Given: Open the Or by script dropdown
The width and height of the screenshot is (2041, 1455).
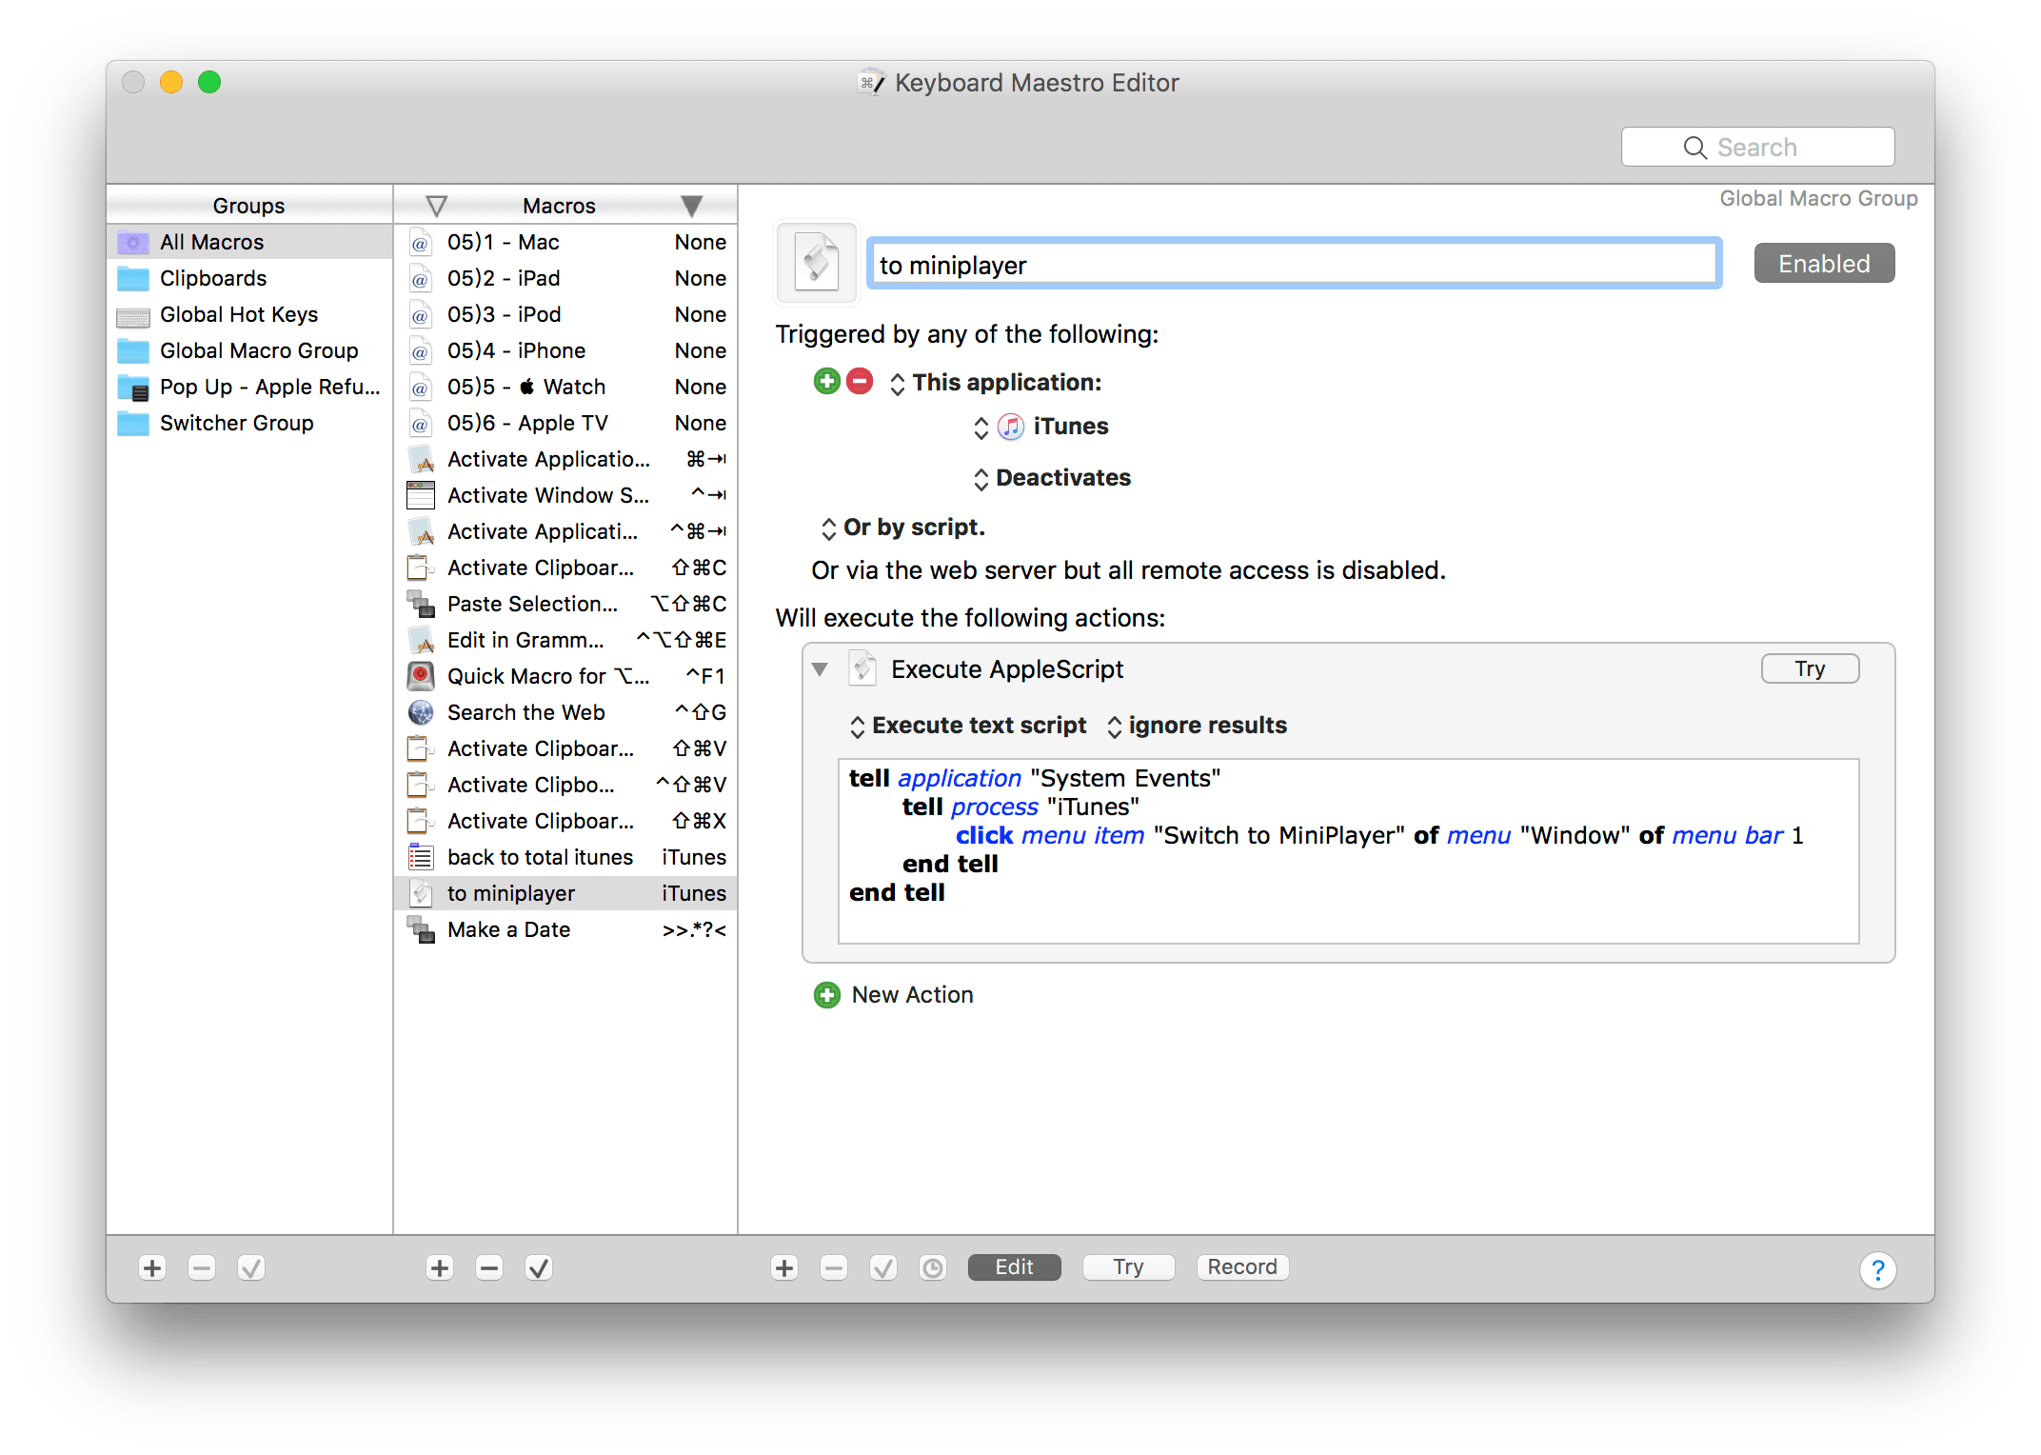Looking at the screenshot, I should click(902, 528).
